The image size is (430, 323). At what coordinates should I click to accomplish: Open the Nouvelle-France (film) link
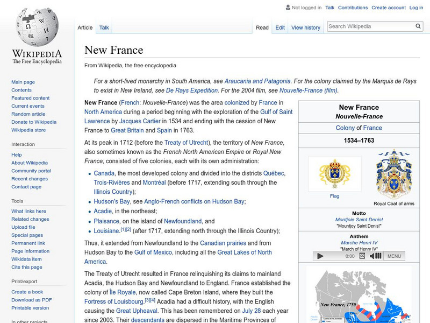pos(309,90)
